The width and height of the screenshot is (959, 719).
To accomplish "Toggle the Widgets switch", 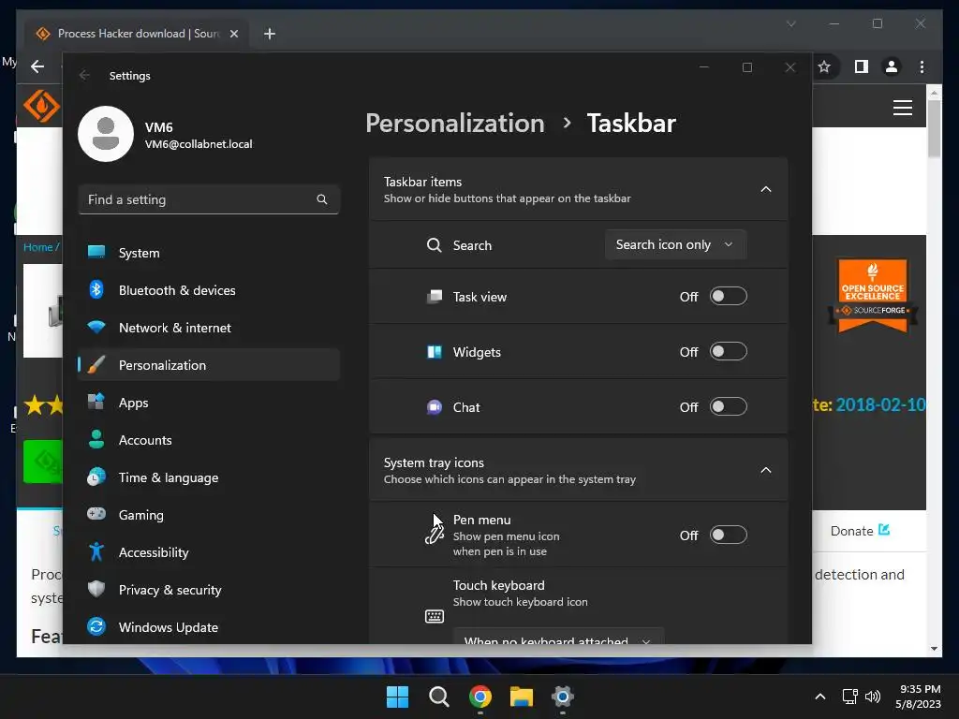I will coord(728,352).
